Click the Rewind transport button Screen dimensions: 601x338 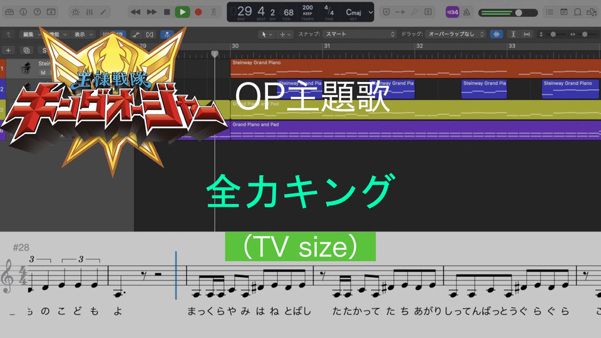click(x=135, y=12)
